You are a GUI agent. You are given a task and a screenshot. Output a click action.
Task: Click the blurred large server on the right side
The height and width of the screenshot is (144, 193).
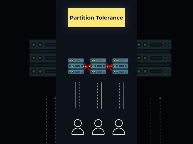[154, 58]
